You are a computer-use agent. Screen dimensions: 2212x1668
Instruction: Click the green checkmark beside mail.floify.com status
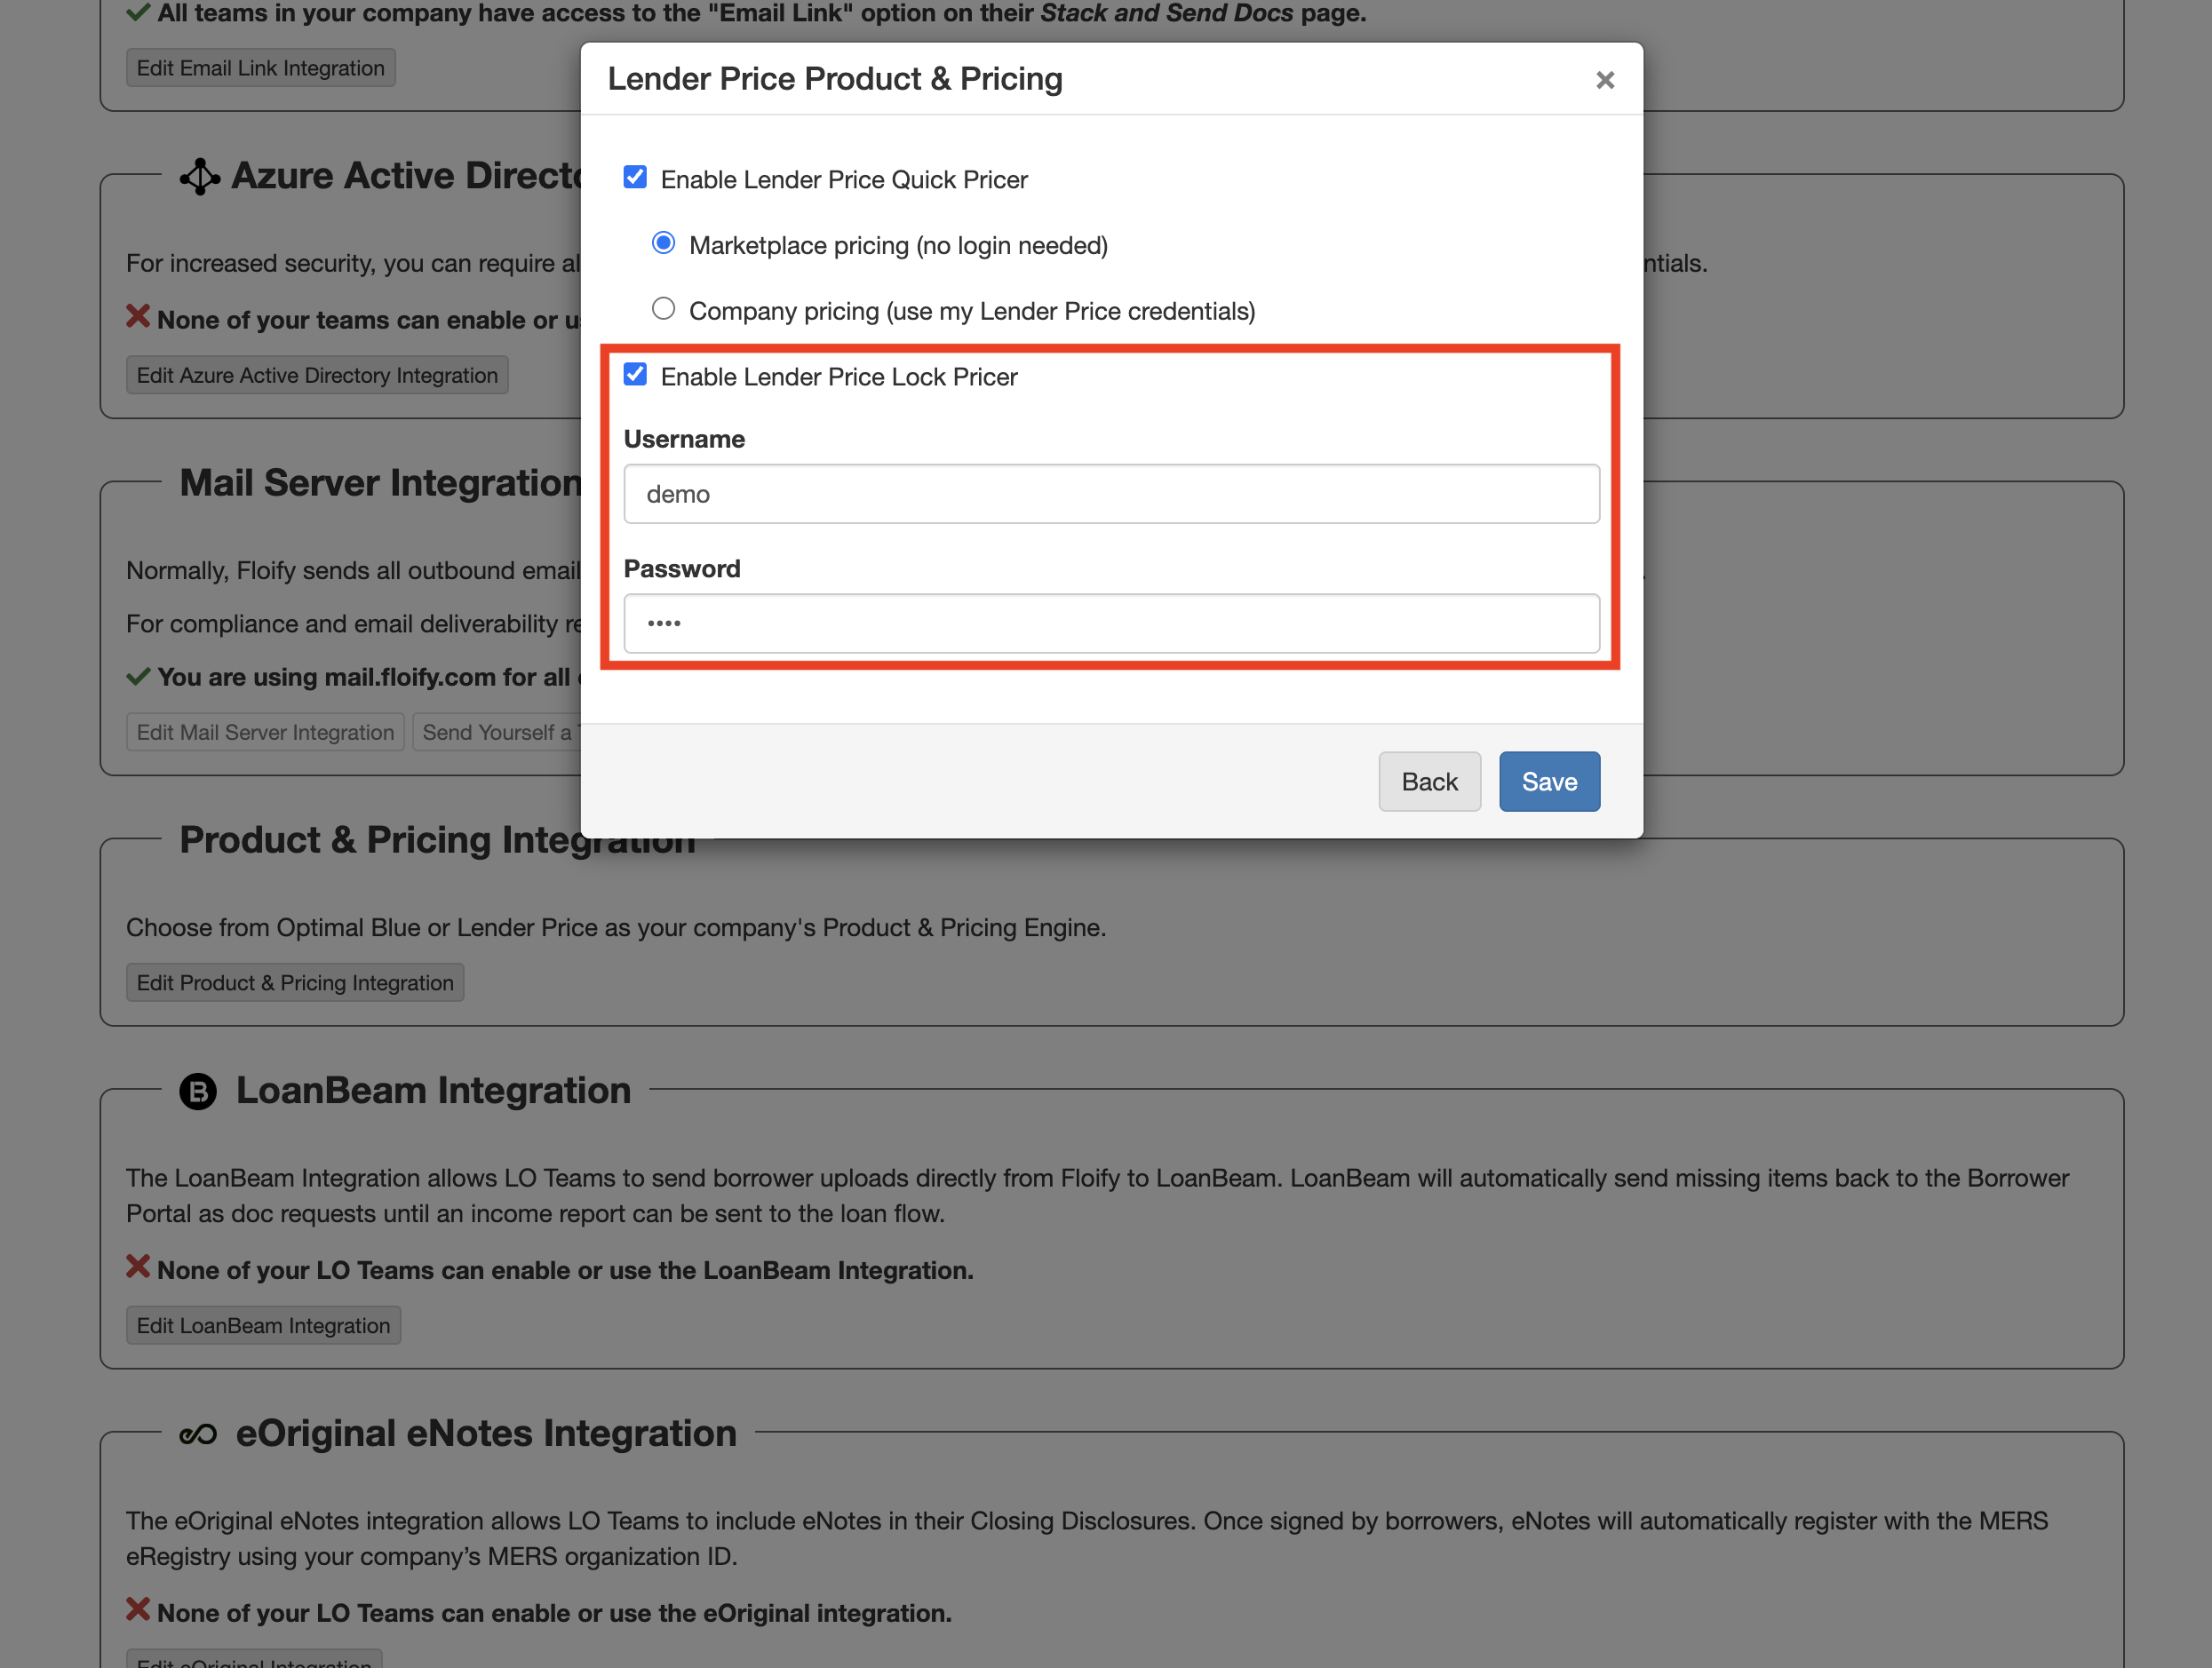[x=138, y=676]
